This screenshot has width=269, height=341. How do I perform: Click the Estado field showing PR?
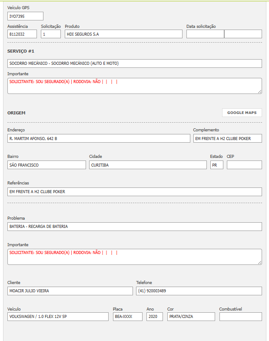click(216, 165)
